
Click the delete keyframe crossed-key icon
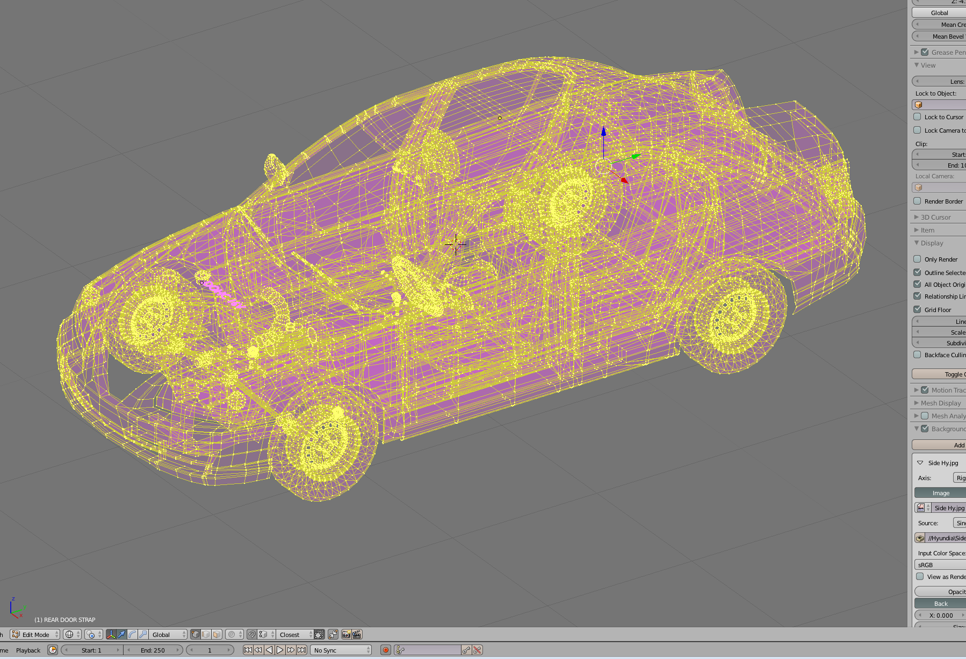[477, 650]
